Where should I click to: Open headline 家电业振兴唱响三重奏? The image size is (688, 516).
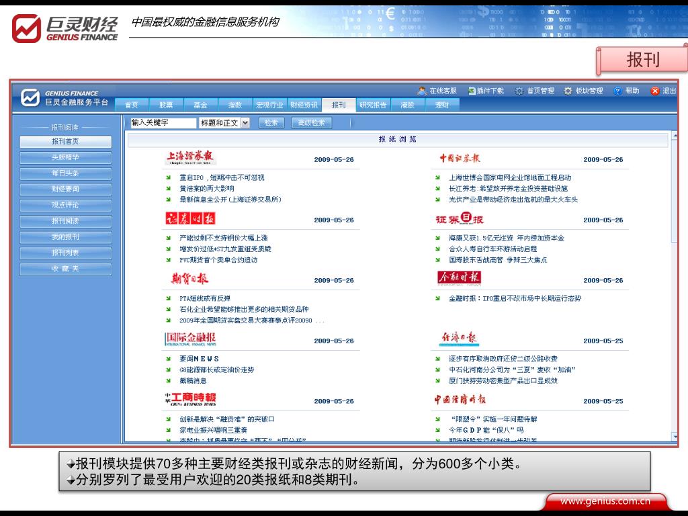[x=213, y=431]
